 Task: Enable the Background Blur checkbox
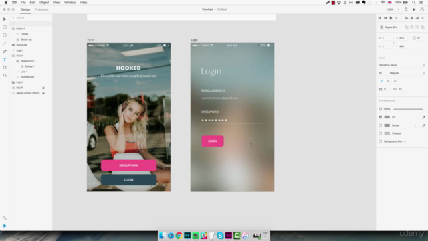(x=381, y=141)
